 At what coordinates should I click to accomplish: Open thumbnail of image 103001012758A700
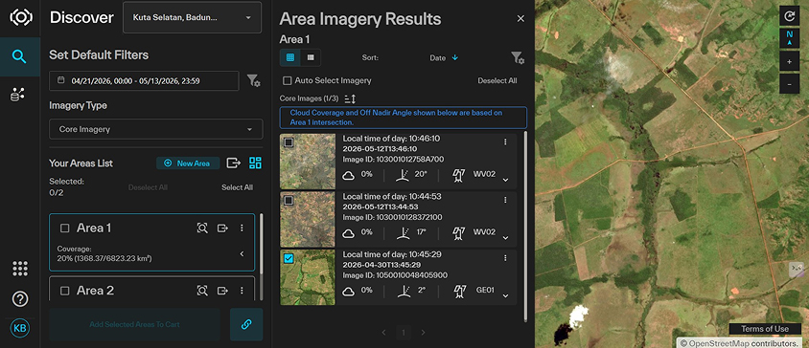tap(308, 162)
